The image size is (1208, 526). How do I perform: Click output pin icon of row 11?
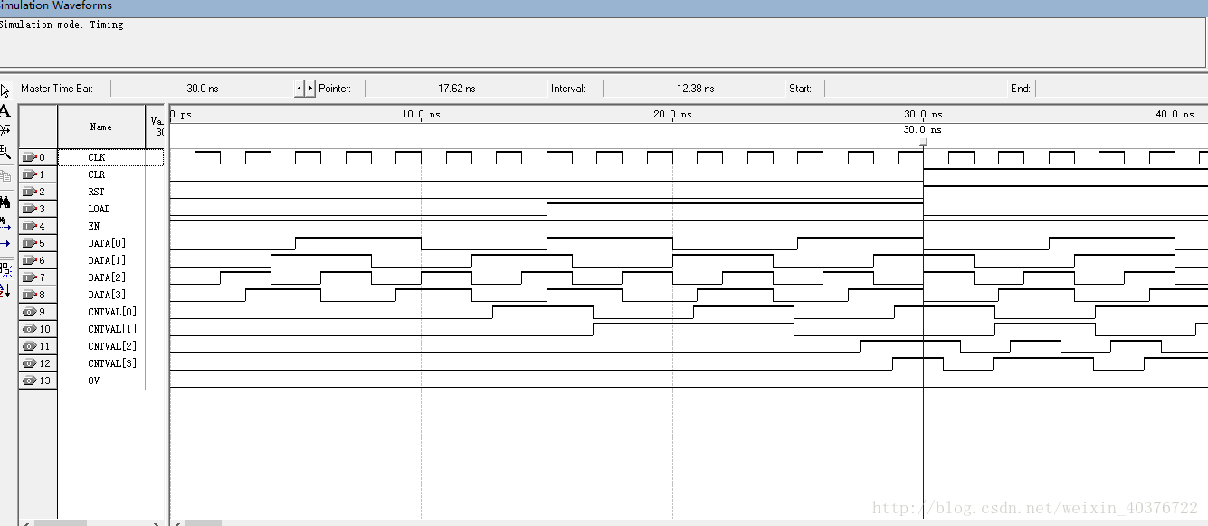[29, 346]
